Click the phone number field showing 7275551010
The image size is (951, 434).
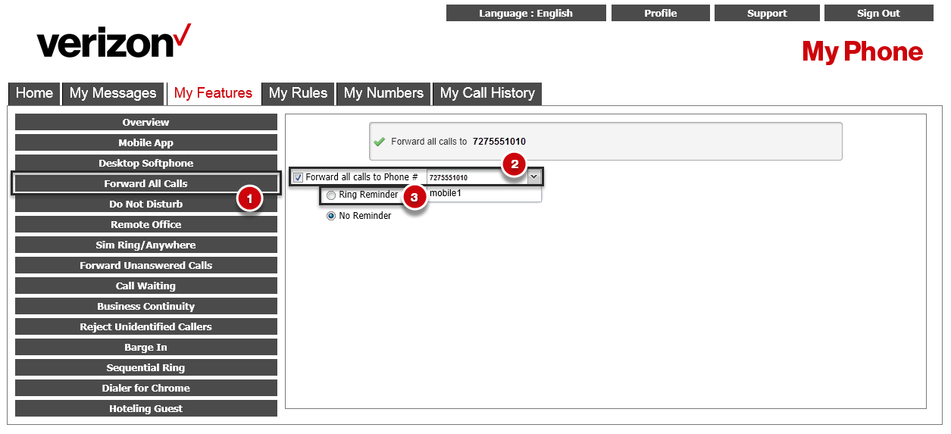[x=477, y=177]
